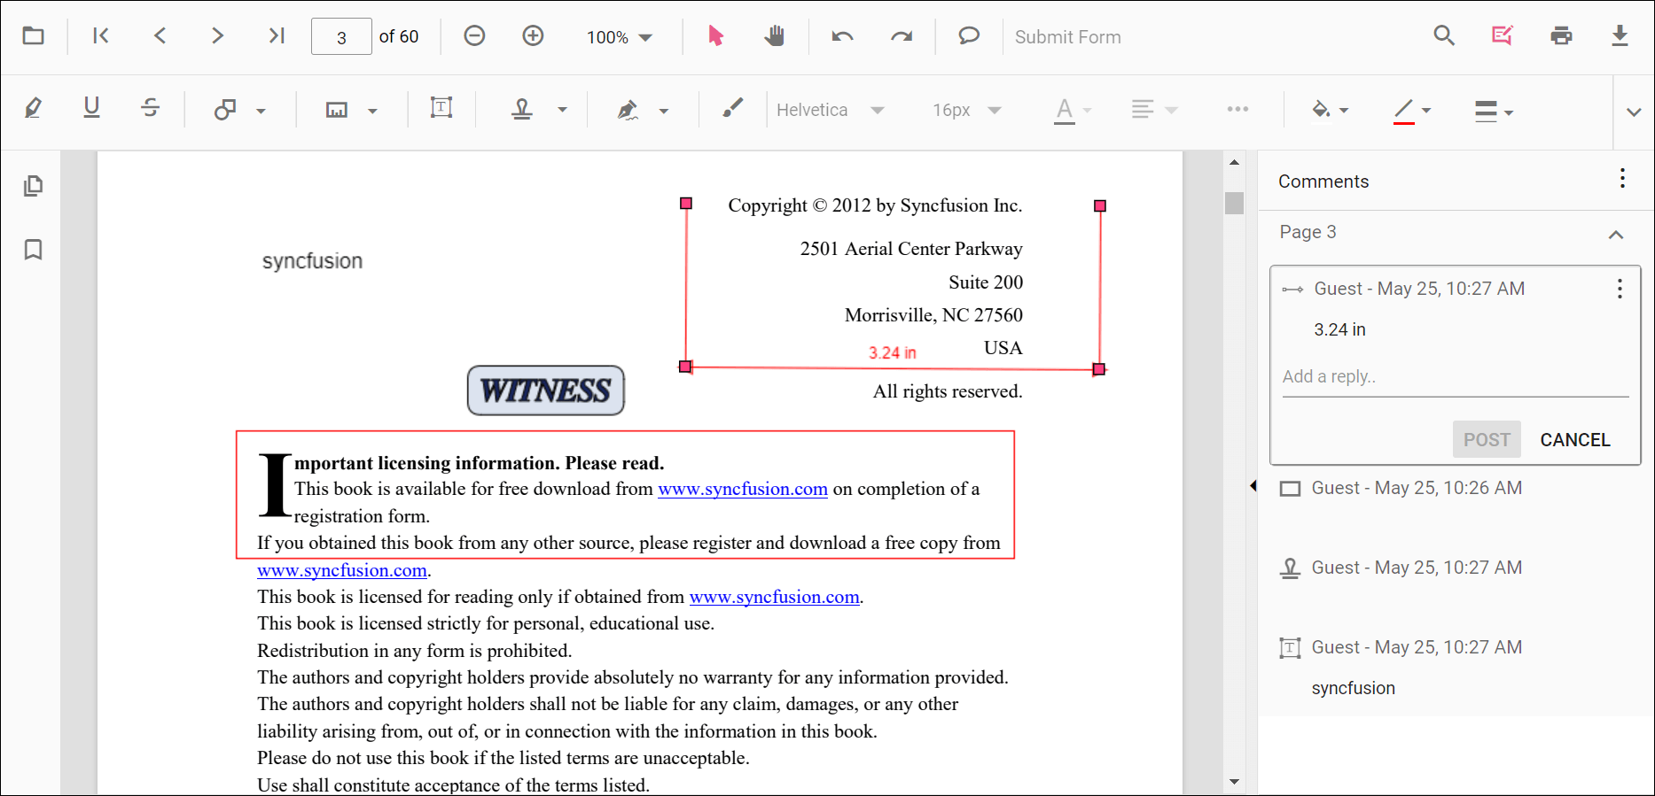This screenshot has height=796, width=1655.
Task: Click the syncfusion.com link after obtained from
Action: click(x=775, y=597)
